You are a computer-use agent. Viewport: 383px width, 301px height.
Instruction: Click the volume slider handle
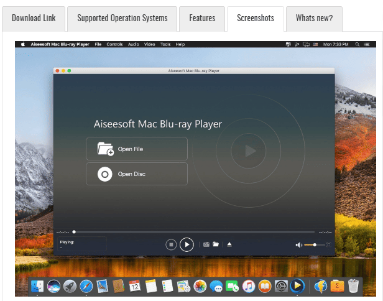coord(315,244)
